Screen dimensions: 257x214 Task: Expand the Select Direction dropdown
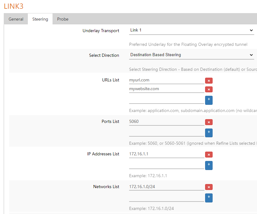click(191, 55)
